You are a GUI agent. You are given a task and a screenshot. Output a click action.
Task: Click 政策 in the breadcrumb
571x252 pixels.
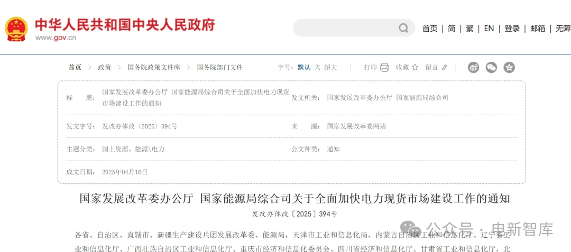pos(105,67)
